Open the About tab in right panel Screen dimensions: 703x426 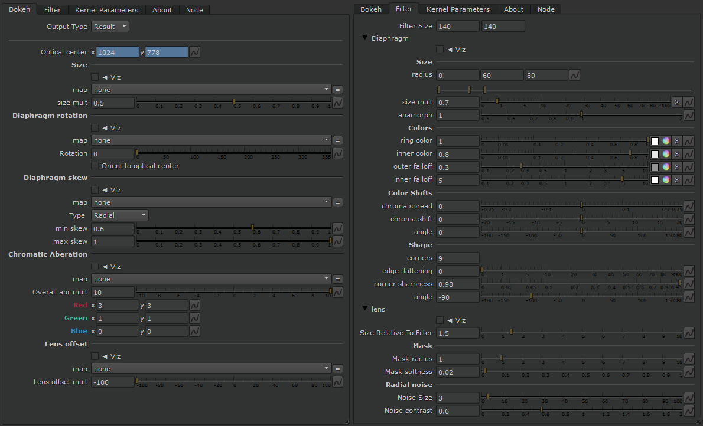tap(513, 9)
